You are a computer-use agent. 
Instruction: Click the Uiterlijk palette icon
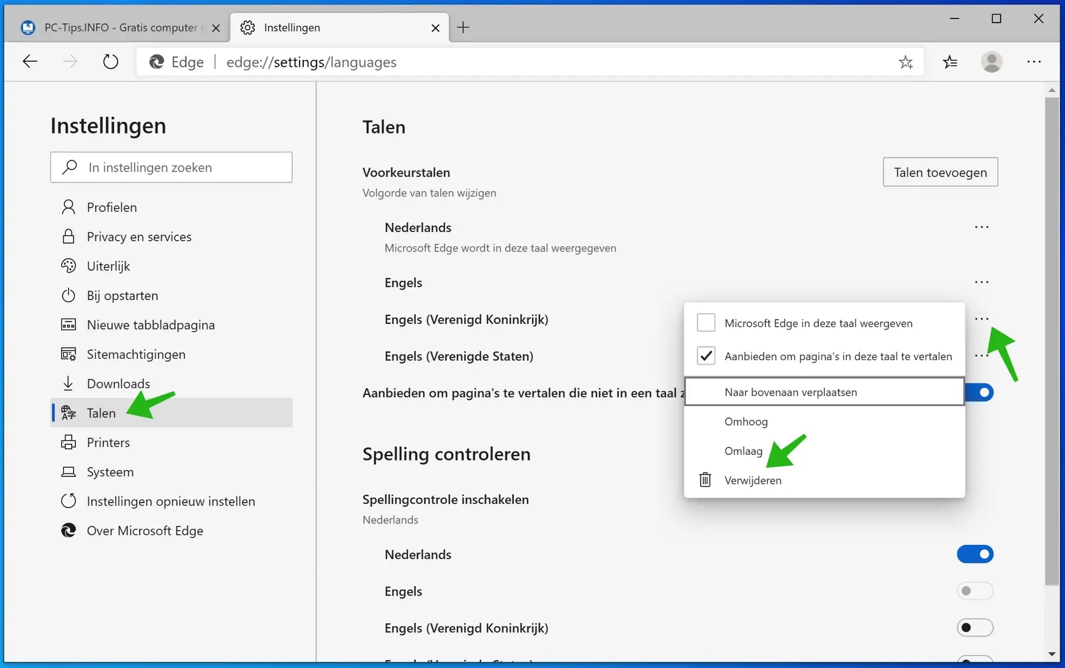coord(69,266)
